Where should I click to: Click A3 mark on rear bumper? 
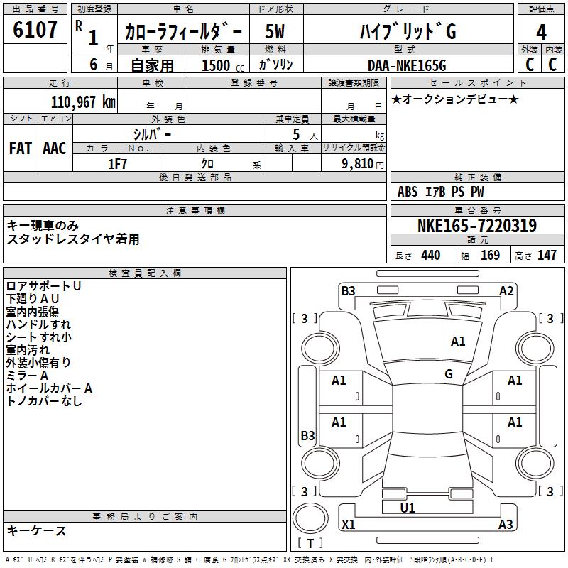[506, 524]
